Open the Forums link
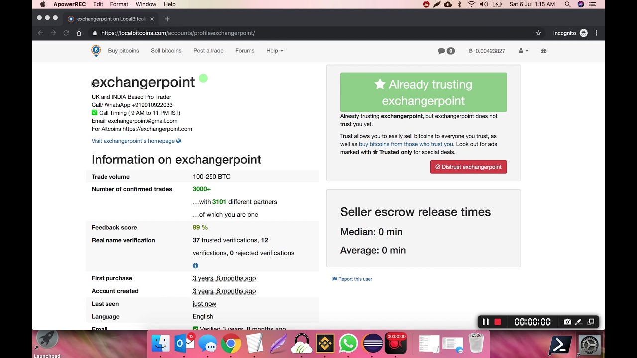Image resolution: width=637 pixels, height=358 pixels. click(245, 51)
